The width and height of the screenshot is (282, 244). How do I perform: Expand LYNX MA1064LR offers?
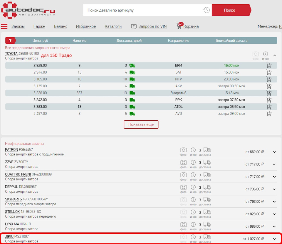pyautogui.click(x=274, y=226)
